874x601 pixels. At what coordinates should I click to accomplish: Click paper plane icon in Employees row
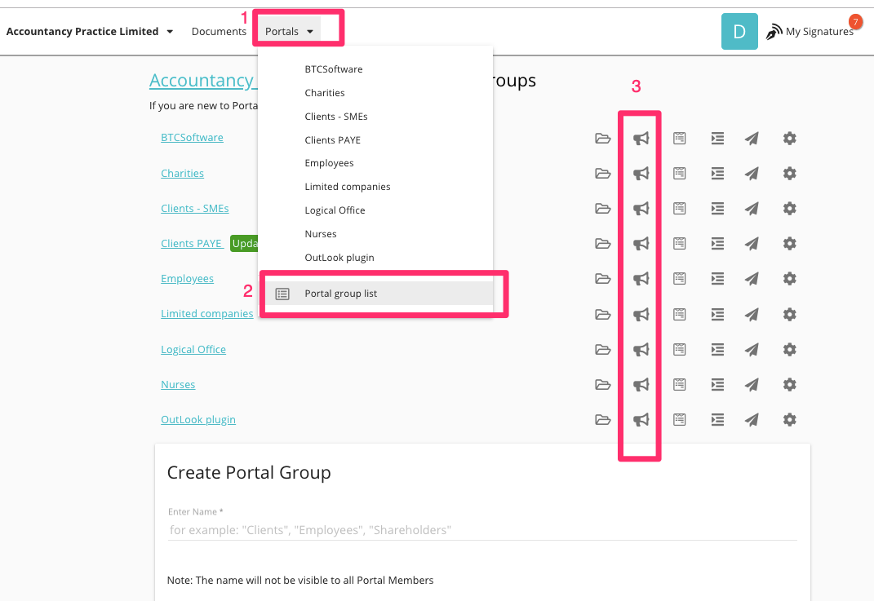click(x=752, y=279)
